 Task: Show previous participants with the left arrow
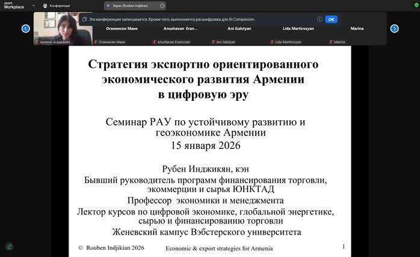(x=26, y=28)
